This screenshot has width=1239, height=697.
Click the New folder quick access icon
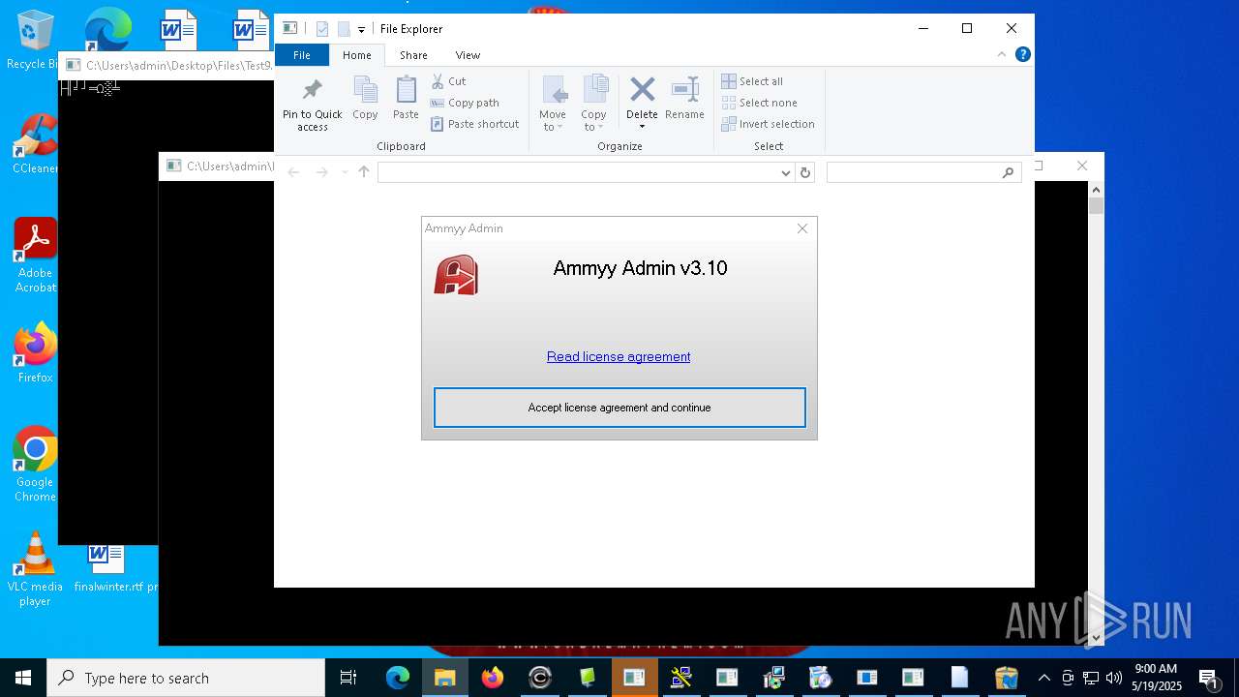[x=344, y=29]
